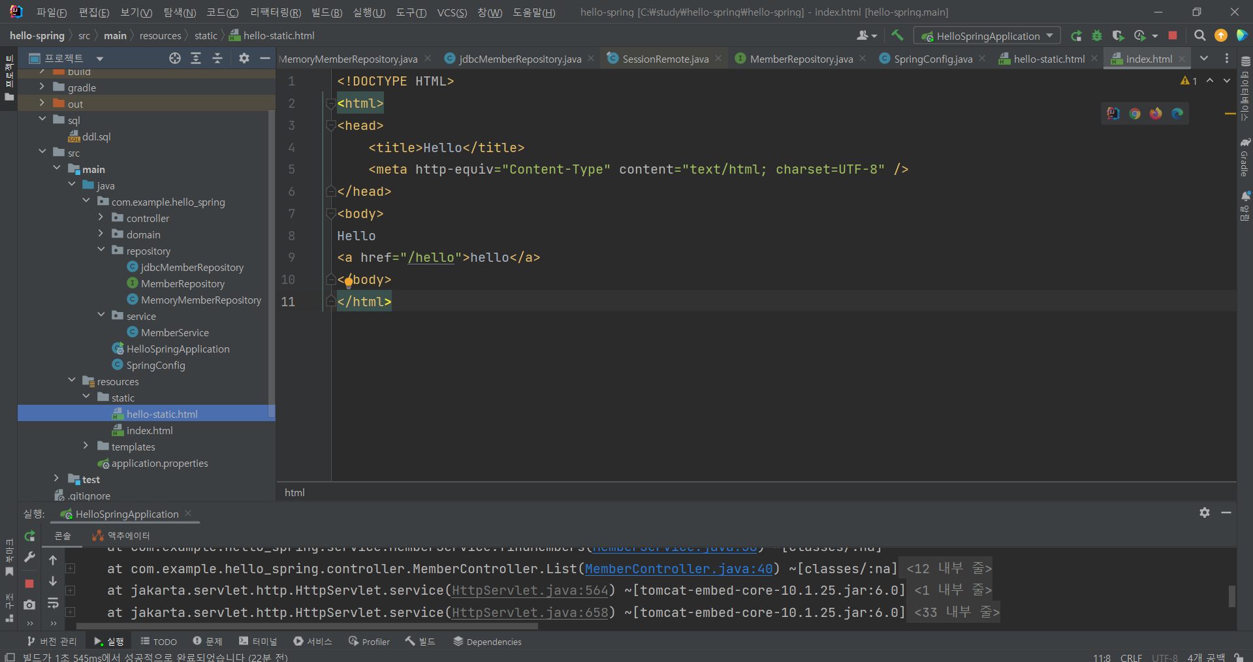Toggle soft-wrap in console output
This screenshot has width=1253, height=662.
pyautogui.click(x=53, y=603)
